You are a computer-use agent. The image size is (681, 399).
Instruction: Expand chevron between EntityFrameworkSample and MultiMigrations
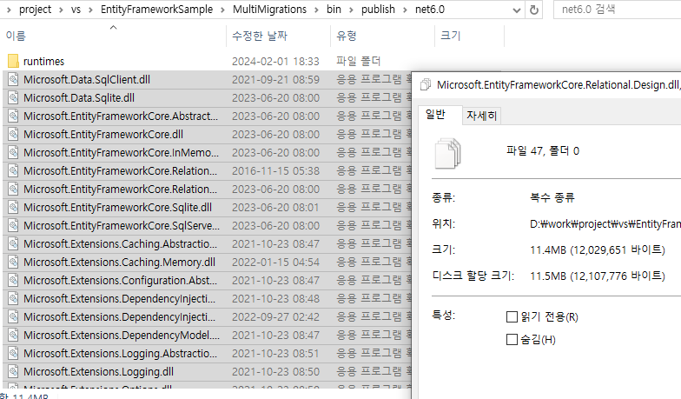[x=222, y=10]
